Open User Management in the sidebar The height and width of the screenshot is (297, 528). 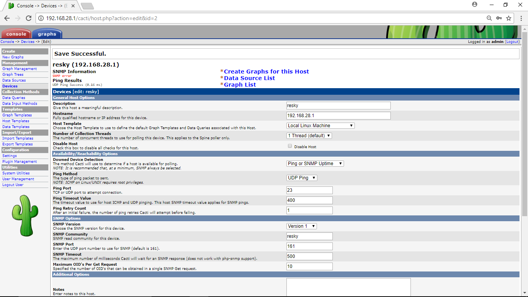[x=18, y=179]
